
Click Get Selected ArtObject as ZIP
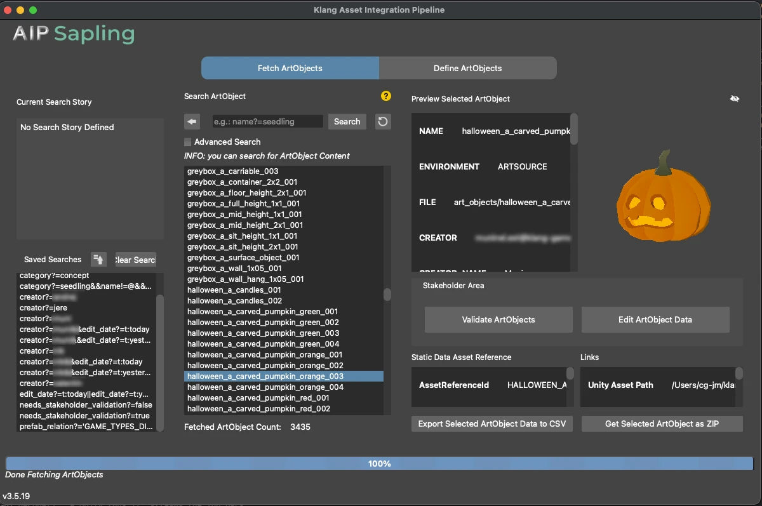pos(662,423)
